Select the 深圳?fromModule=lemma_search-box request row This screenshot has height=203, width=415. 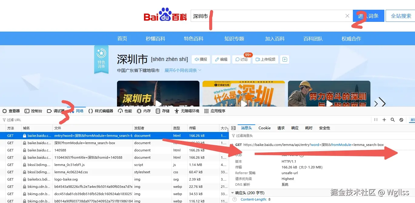click(x=114, y=143)
